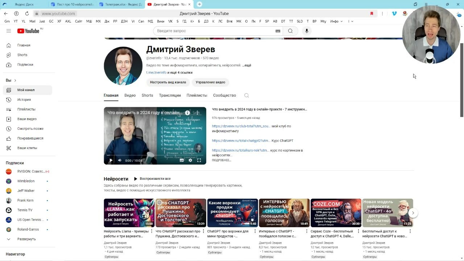Seek on the featured video progress bar

[x=155, y=155]
